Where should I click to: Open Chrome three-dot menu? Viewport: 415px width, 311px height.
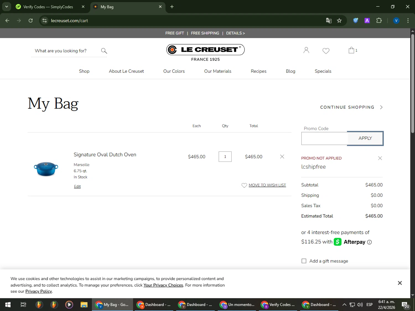click(408, 20)
